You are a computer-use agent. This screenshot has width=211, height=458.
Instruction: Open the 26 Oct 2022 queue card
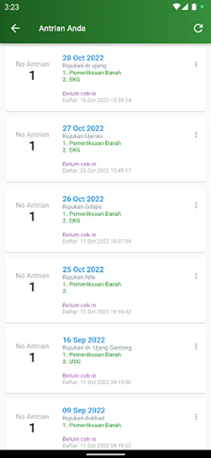[106, 220]
